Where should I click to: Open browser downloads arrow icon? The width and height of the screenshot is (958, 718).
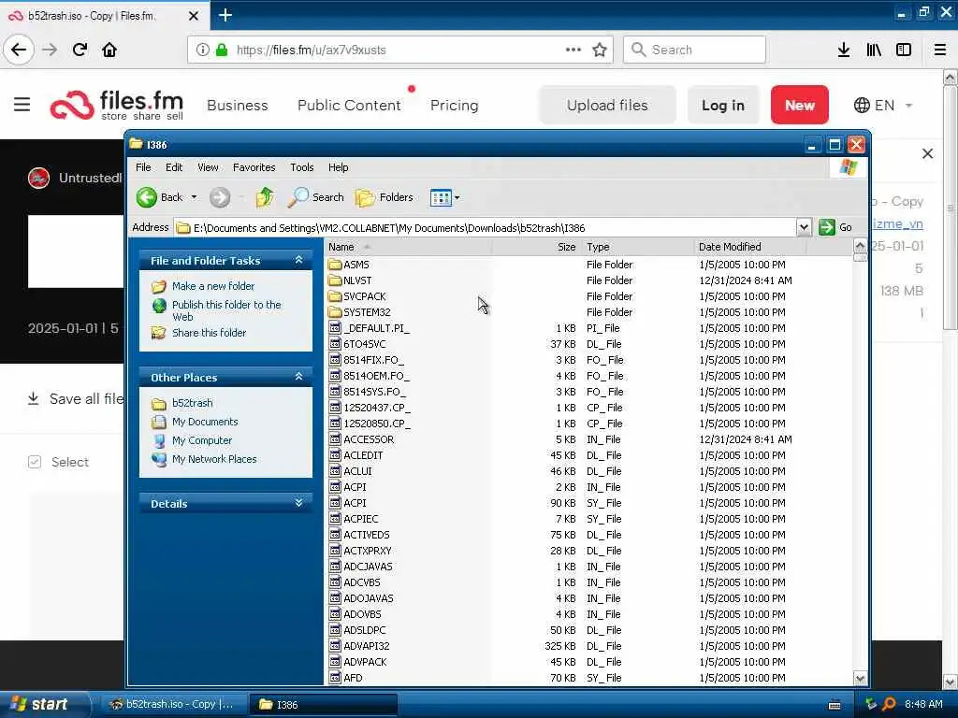point(844,50)
